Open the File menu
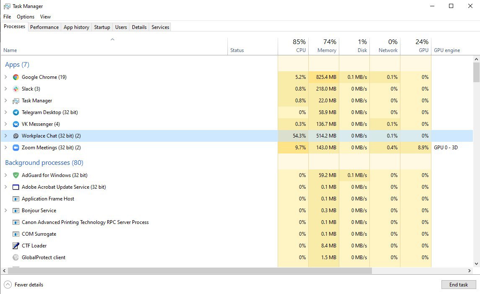This screenshot has height=294, width=480. (7, 16)
